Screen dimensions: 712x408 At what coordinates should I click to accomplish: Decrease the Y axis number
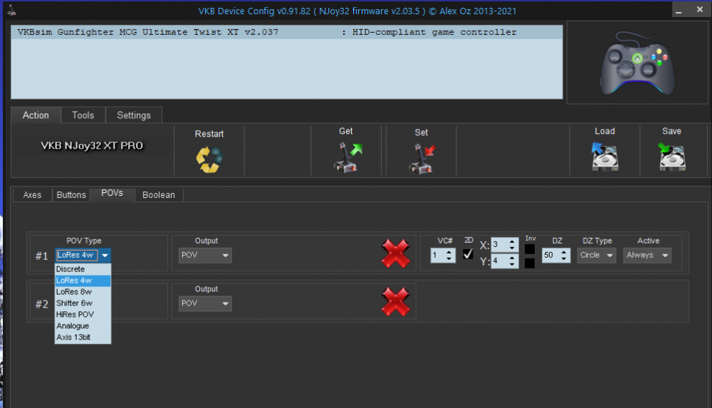pyautogui.click(x=512, y=264)
